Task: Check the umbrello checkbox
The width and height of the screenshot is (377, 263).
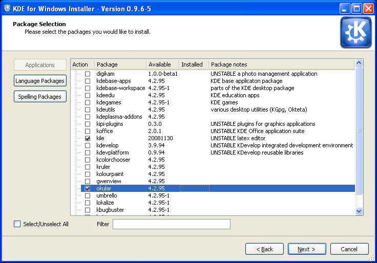Action: 88,195
